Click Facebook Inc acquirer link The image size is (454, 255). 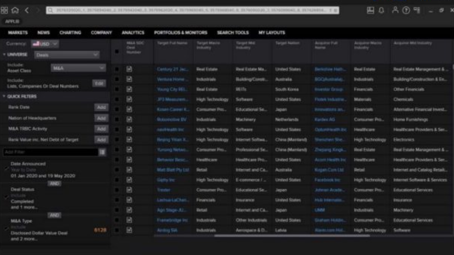327,180
